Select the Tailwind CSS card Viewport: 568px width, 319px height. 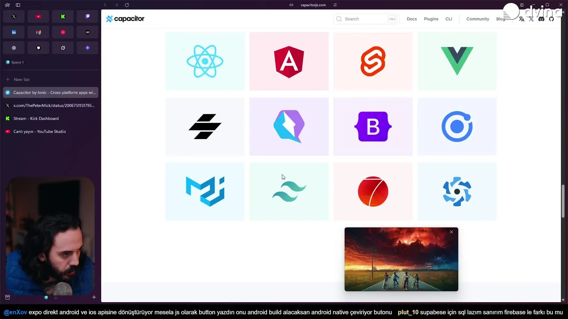[289, 191]
